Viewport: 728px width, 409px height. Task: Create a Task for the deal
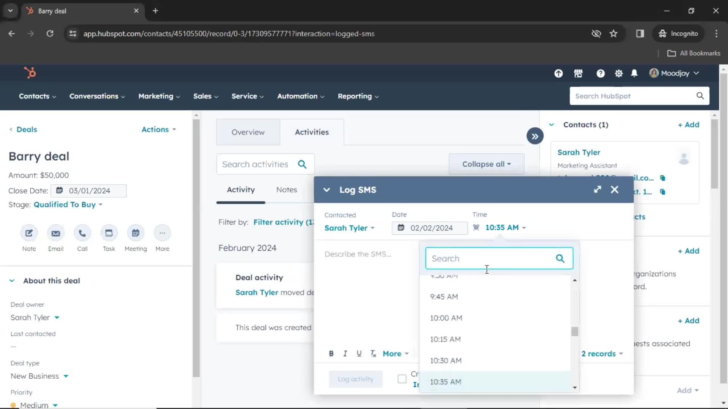(x=109, y=233)
